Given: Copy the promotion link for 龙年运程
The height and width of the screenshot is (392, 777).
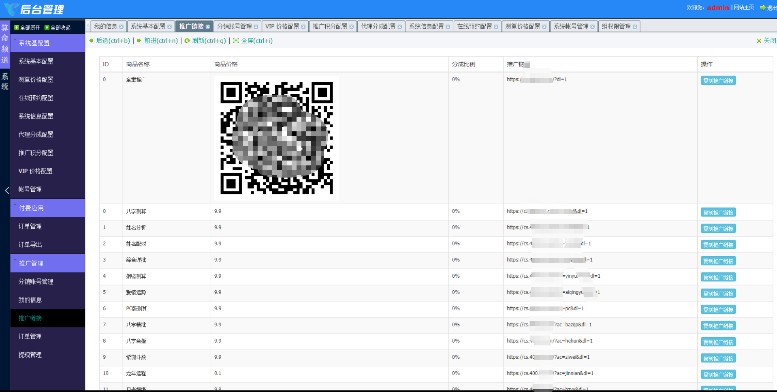Looking at the screenshot, I should point(718,375).
